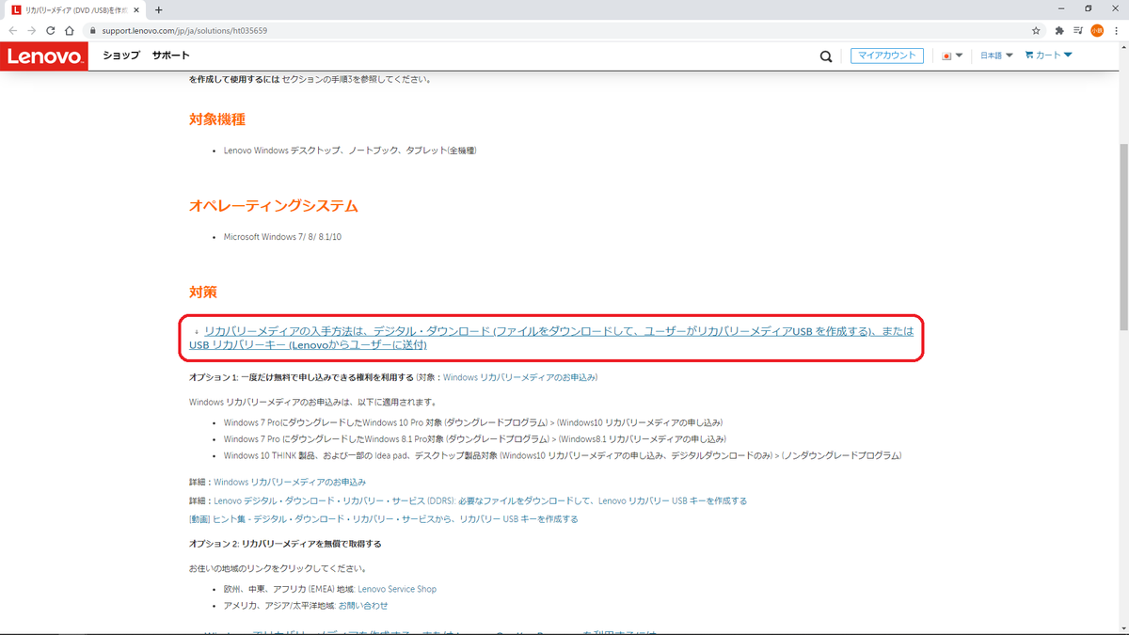Open the リカバリーメディアの入手方法 link in the red box
The height and width of the screenshot is (635, 1129).
click(551, 338)
